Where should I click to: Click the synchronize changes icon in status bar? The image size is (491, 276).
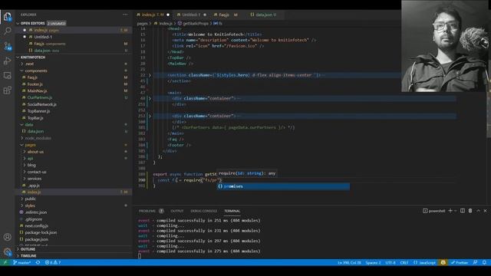[38, 262]
